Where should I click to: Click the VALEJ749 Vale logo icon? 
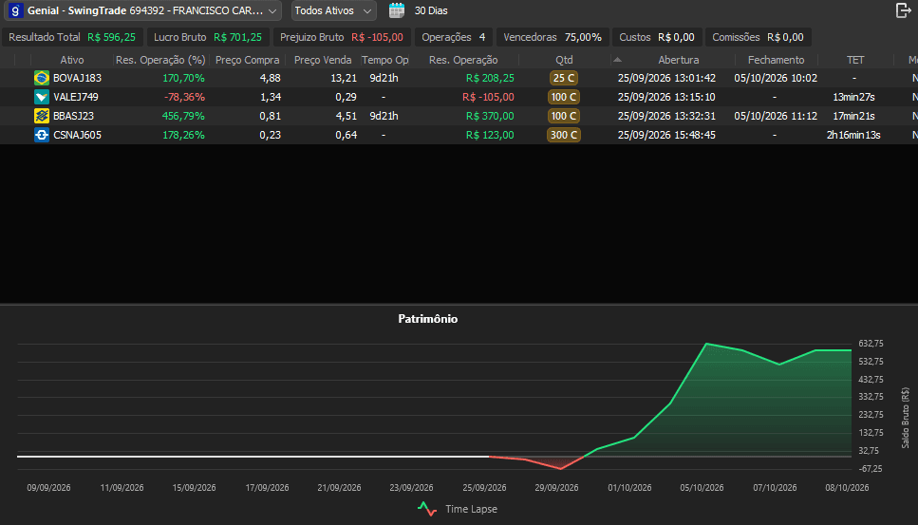pyautogui.click(x=42, y=97)
